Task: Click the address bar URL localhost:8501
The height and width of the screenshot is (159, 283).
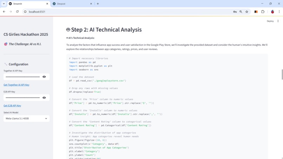Action: [x=37, y=12]
